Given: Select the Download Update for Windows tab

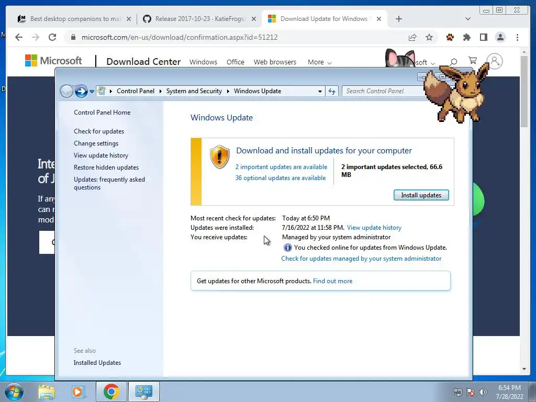Looking at the screenshot, I should pyautogui.click(x=324, y=19).
